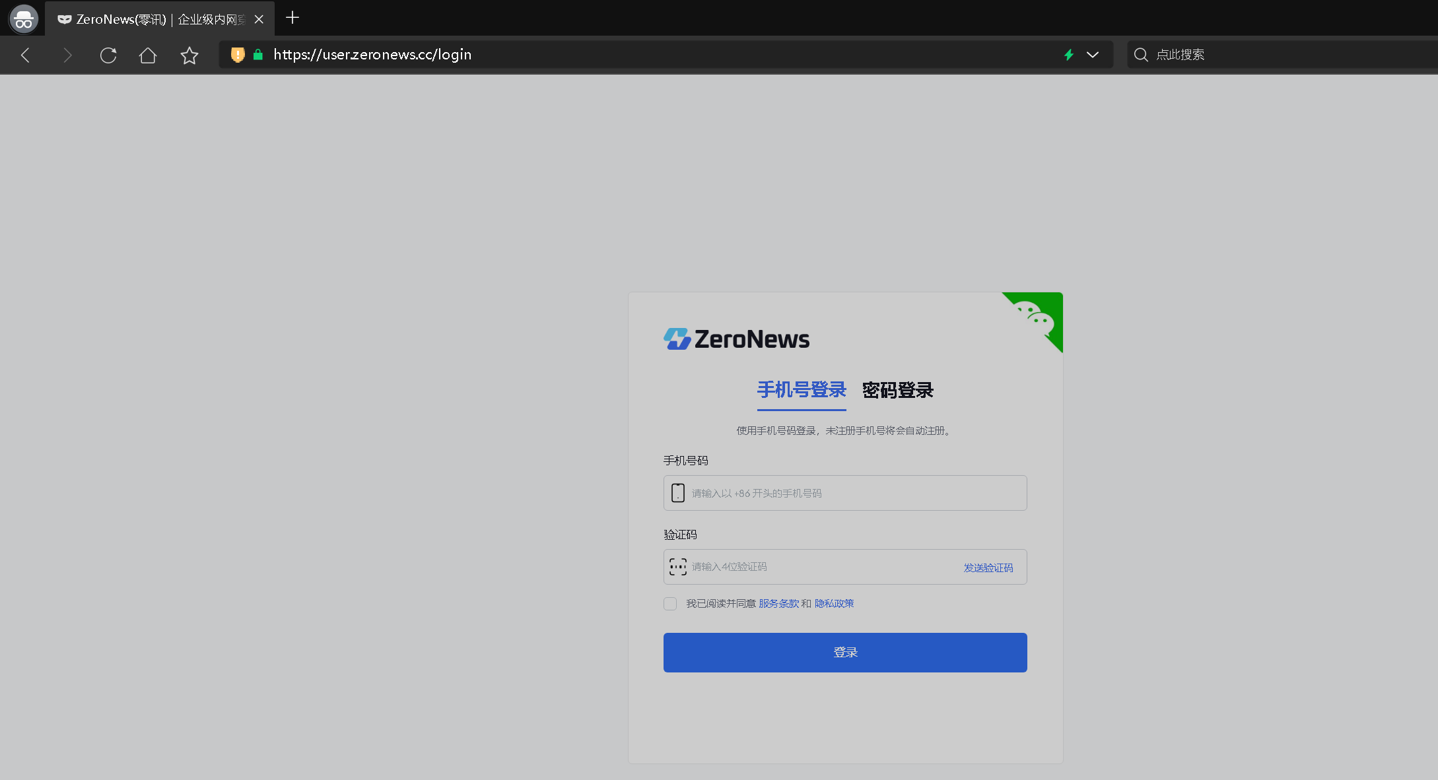Click the phone icon in 手机号码 field
Screen dimensions: 1438x780
(678, 493)
